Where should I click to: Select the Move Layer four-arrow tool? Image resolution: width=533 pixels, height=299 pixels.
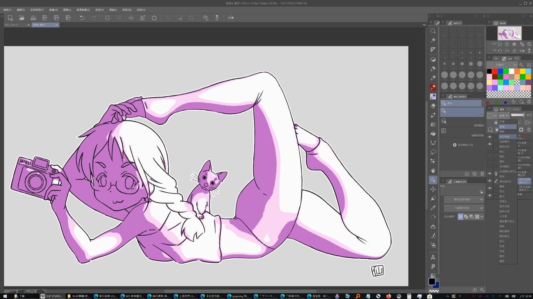[x=433, y=189]
